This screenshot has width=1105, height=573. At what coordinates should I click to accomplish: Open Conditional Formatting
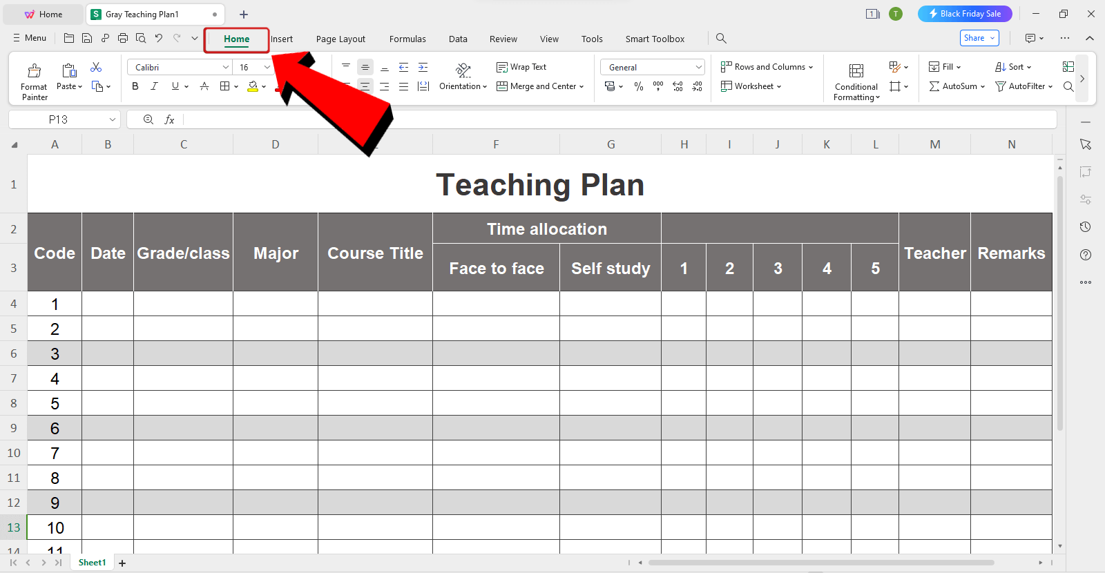point(856,81)
